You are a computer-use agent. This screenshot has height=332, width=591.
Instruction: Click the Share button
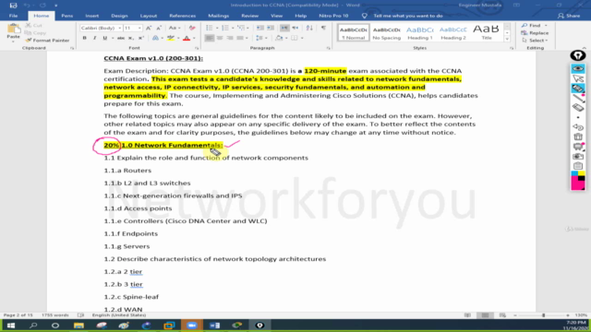point(569,16)
